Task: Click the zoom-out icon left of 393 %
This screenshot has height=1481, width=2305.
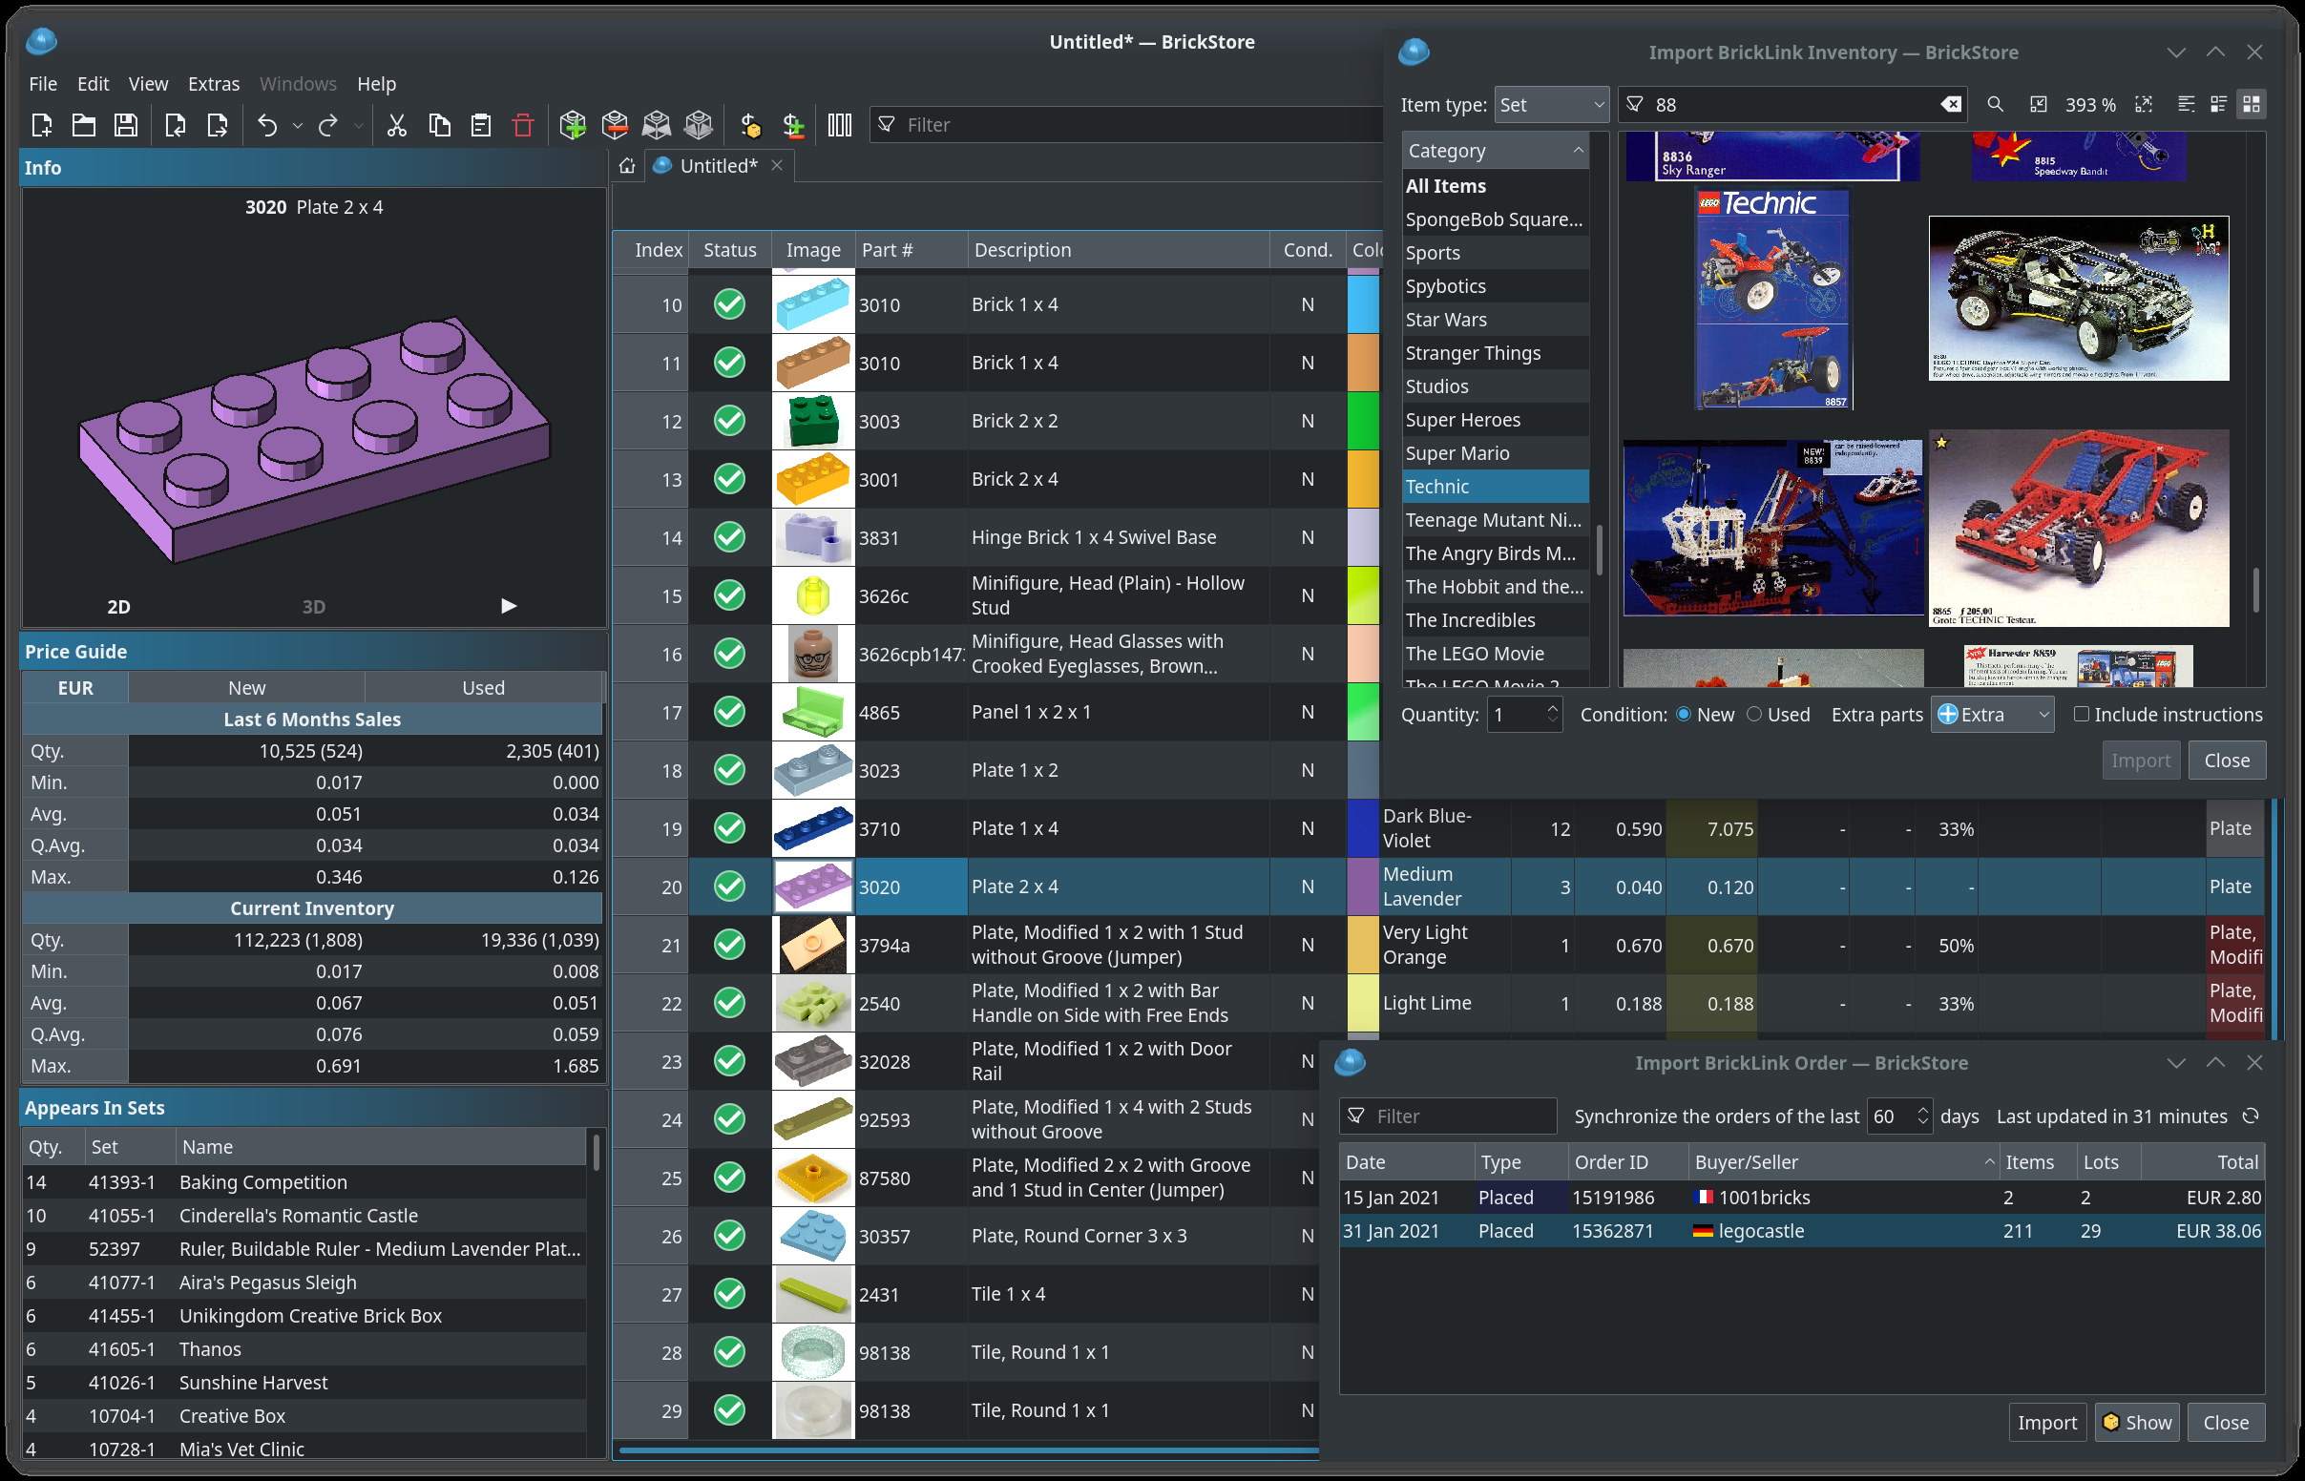Action: pos(2038,104)
